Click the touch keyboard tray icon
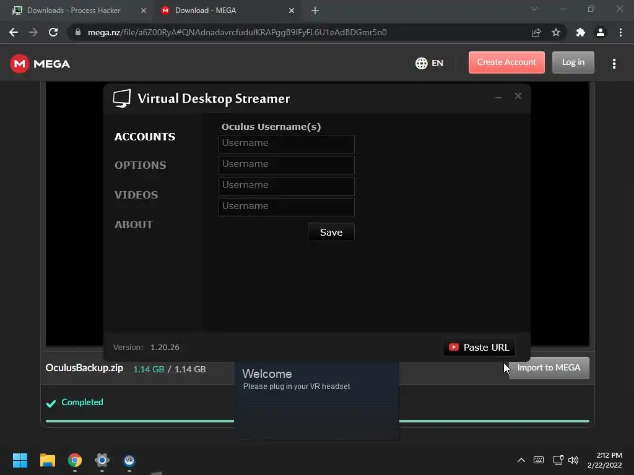 539,460
